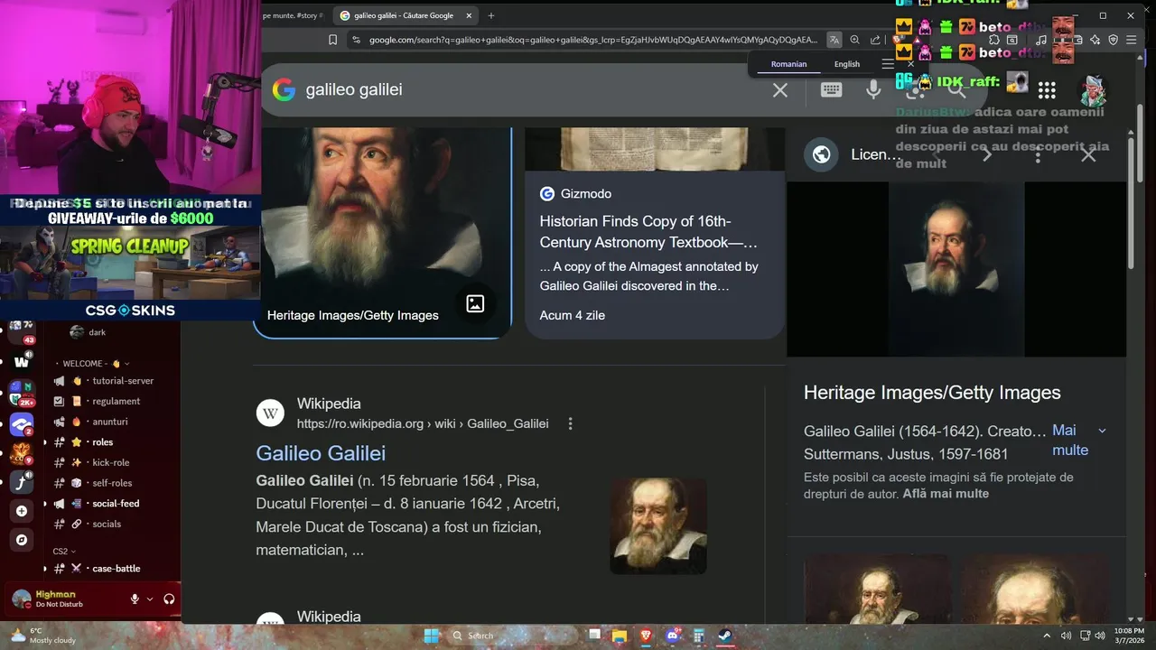Expand Discord microphone input options arrow
Screen dimensions: 1156x650
(150, 599)
